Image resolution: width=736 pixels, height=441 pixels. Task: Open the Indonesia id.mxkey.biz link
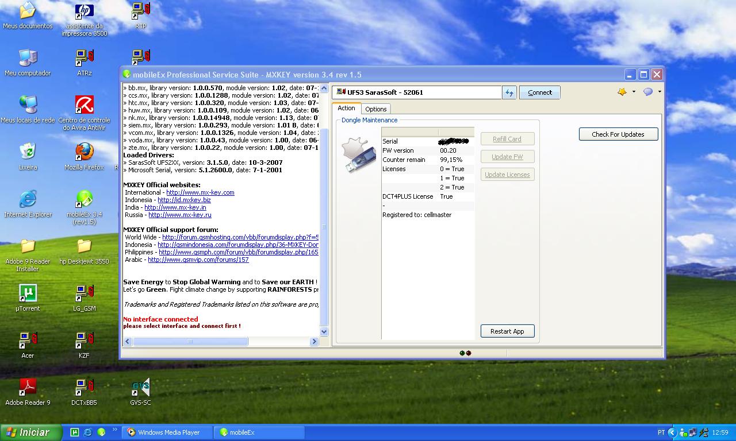184,200
